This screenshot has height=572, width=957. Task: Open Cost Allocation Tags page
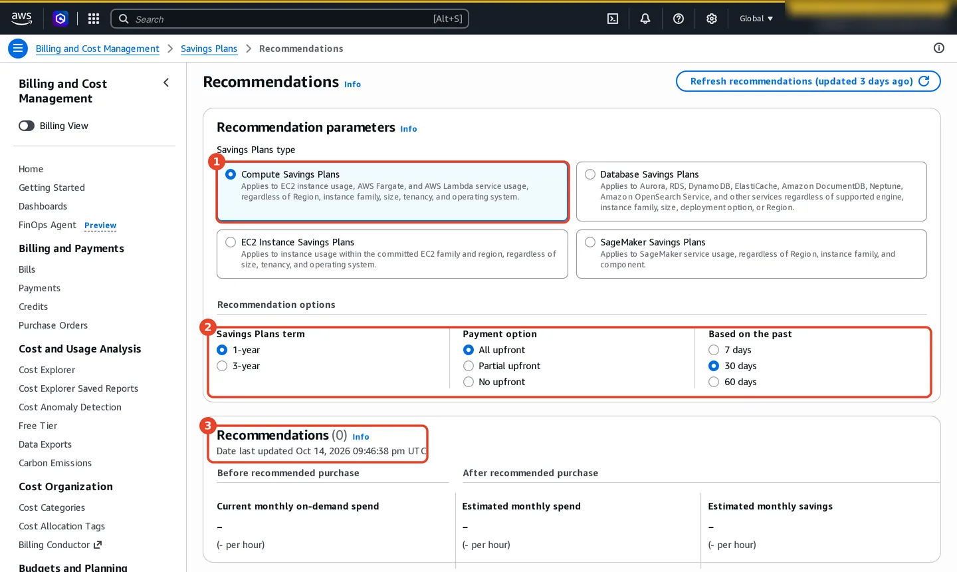[x=62, y=526]
